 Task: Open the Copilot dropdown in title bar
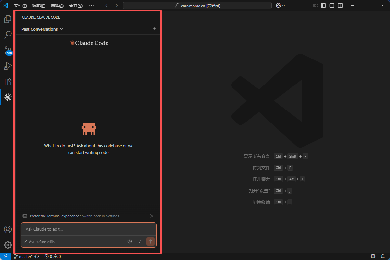pyautogui.click(x=280, y=6)
